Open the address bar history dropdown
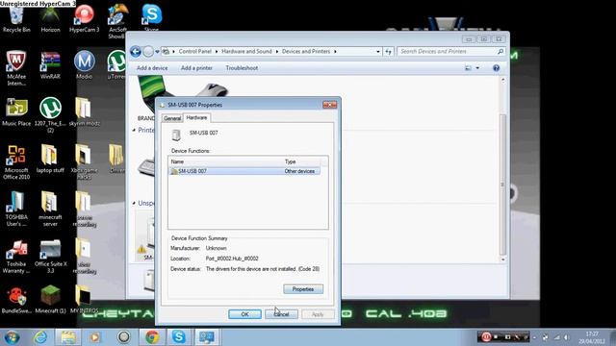 coord(378,51)
